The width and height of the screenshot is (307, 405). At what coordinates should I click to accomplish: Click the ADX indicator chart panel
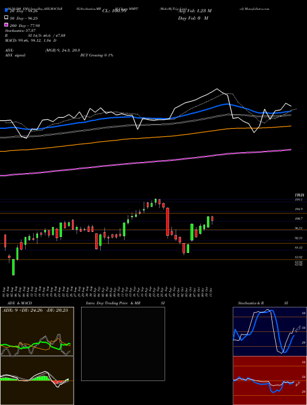point(37,331)
